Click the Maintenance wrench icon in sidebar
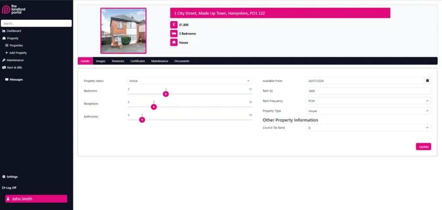The width and height of the screenshot is (442, 210). pyautogui.click(x=4, y=60)
